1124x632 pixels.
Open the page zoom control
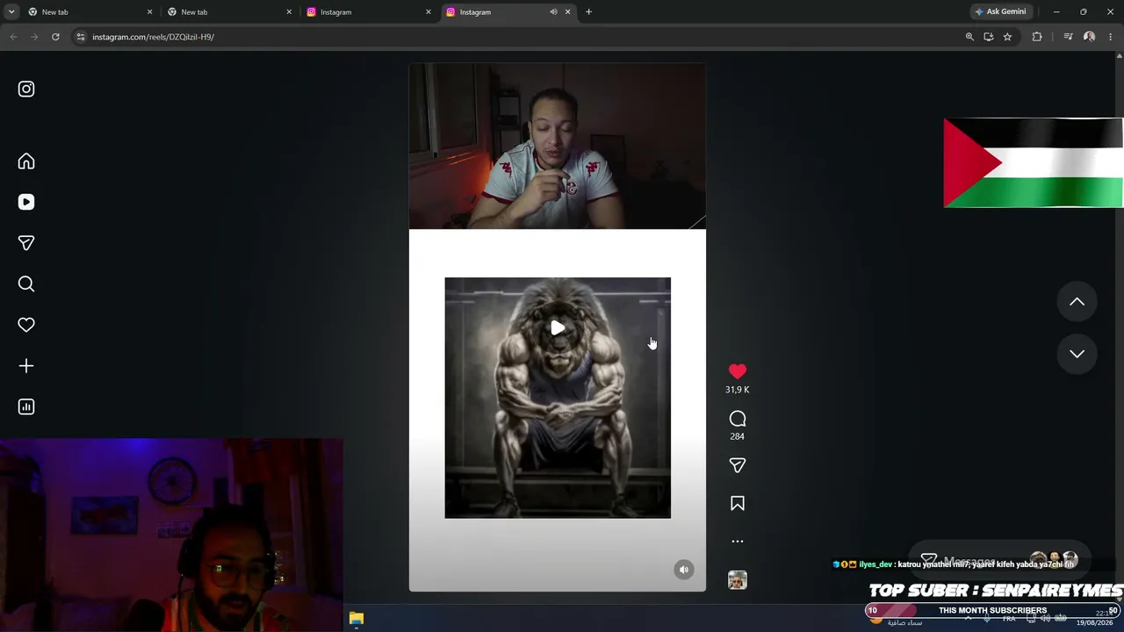pyautogui.click(x=969, y=37)
